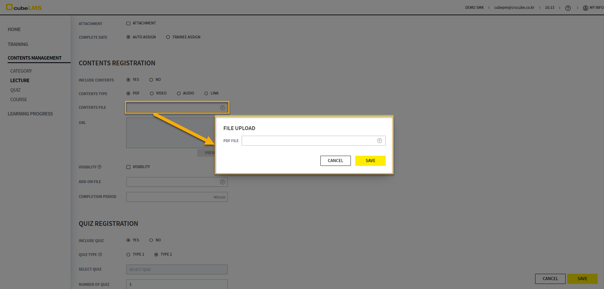The image size is (604, 289).
Task: Open the SELECT QUIZ dropdown field
Action: [x=177, y=270]
